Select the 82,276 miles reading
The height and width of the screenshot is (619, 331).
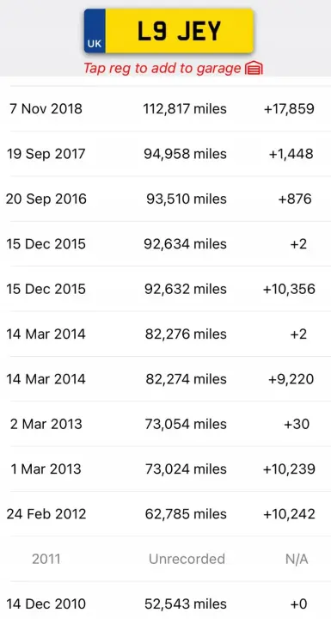pyautogui.click(x=185, y=334)
